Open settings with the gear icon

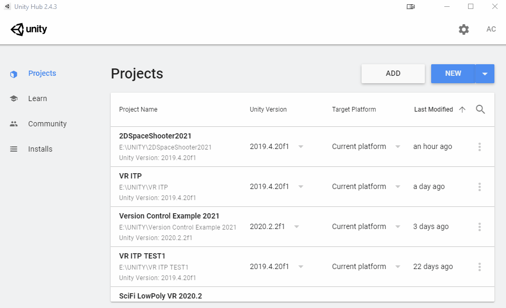pos(464,29)
